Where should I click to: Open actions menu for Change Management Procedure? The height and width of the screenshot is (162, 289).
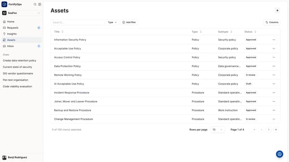(x=274, y=119)
